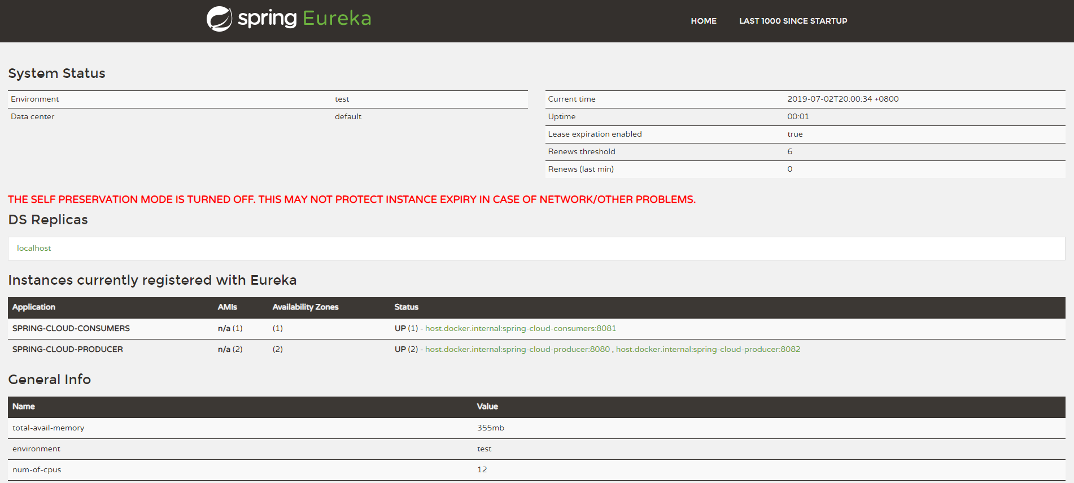Select the environment row name in General Info
This screenshot has width=1074, height=483.
[36, 449]
